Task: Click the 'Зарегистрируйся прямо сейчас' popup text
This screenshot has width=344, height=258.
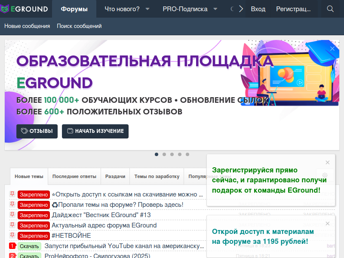Action: [x=269, y=180]
